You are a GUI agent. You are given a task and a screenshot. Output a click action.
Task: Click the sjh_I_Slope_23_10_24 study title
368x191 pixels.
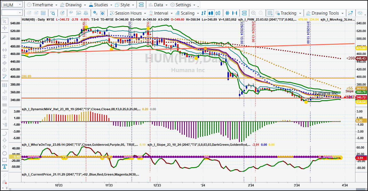coord(199,145)
